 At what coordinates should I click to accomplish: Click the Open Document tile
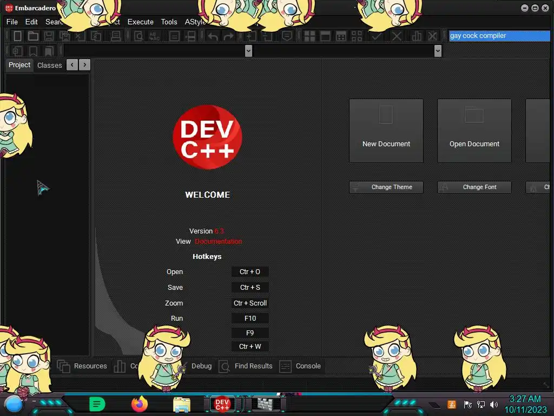(474, 131)
